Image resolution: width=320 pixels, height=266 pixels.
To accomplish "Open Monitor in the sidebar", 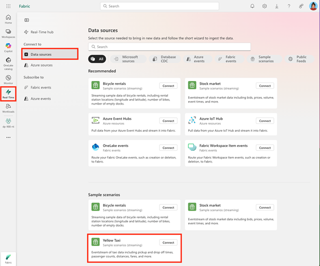I will pos(8,79).
